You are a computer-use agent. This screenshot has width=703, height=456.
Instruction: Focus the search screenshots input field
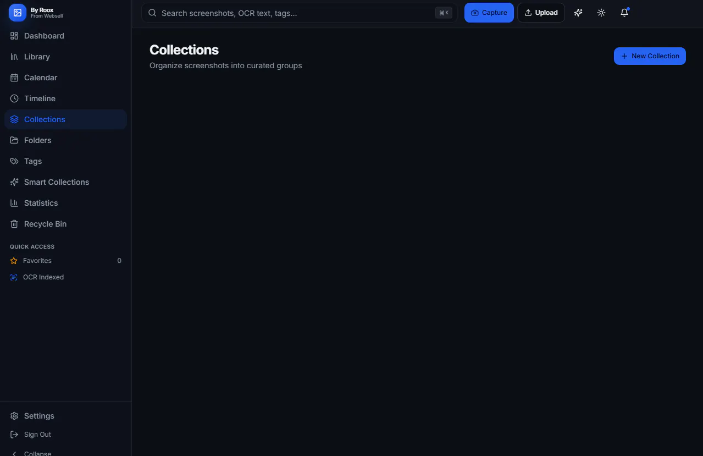point(300,13)
